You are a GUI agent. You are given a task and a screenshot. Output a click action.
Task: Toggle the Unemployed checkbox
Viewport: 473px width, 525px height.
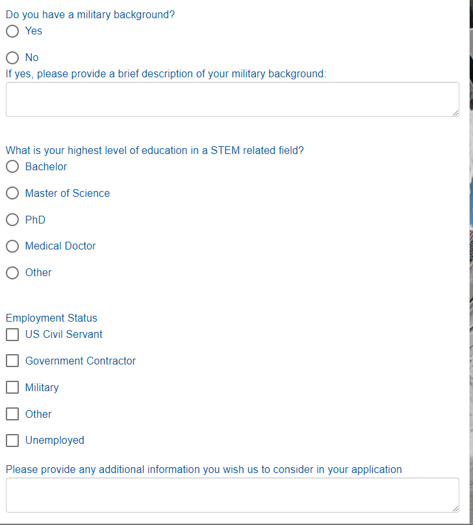point(12,441)
